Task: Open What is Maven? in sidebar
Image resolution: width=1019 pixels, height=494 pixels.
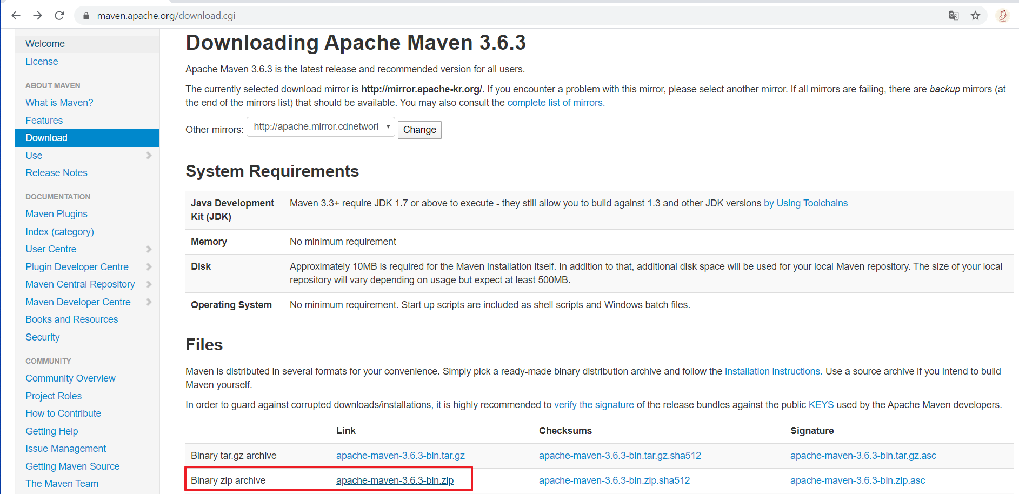Action: coord(59,103)
